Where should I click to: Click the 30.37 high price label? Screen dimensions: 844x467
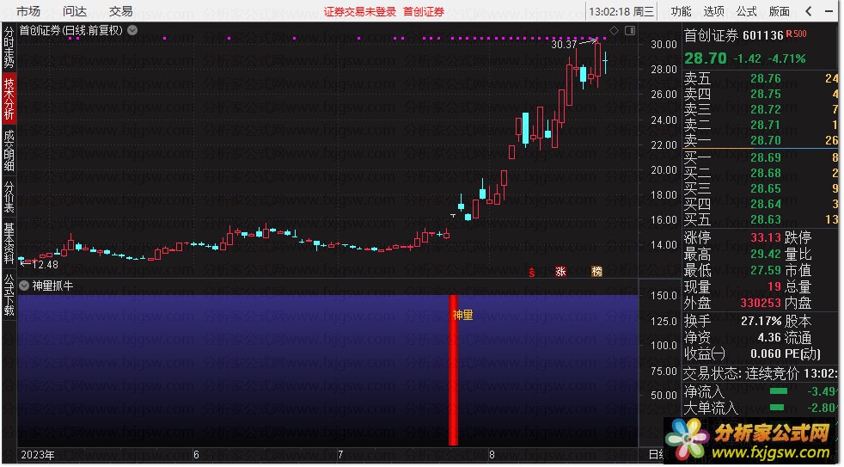point(564,45)
